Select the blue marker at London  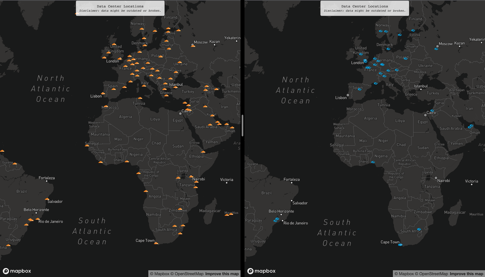click(x=365, y=61)
